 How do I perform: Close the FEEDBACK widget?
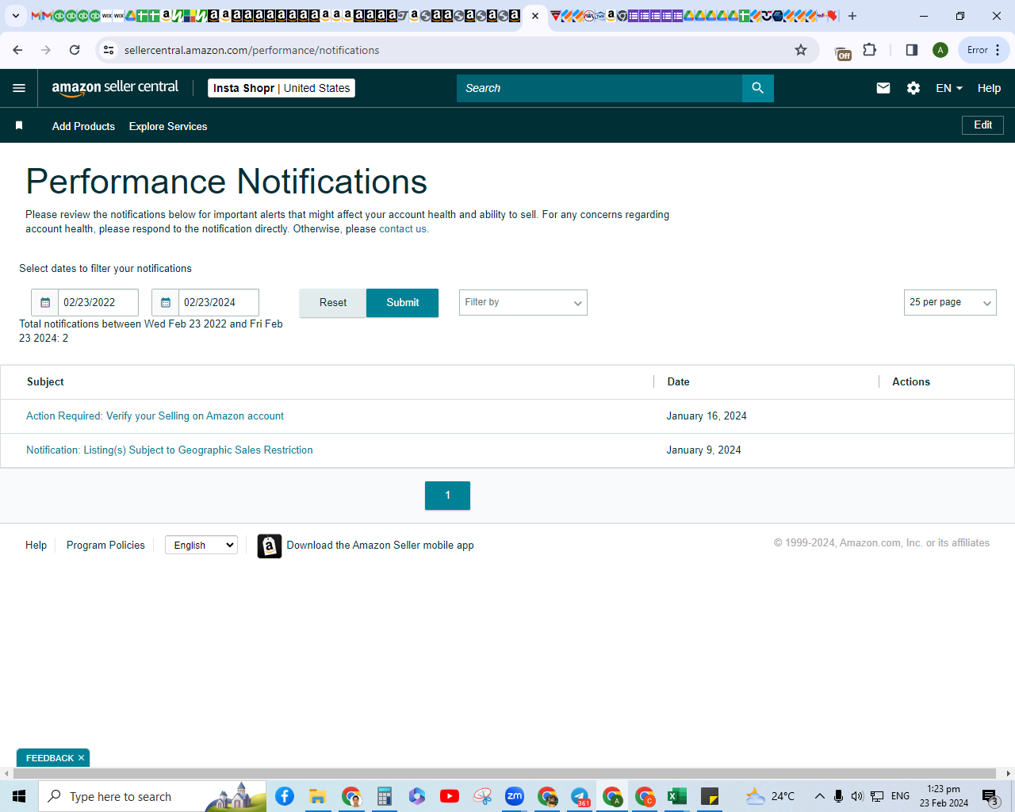pyautogui.click(x=81, y=758)
